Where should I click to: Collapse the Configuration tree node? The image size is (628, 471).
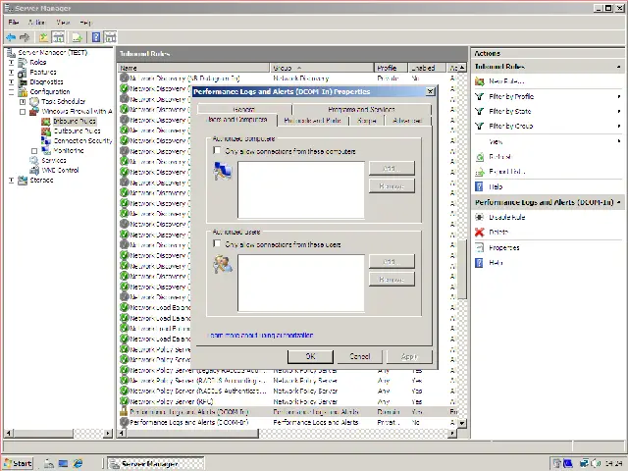tap(11, 91)
